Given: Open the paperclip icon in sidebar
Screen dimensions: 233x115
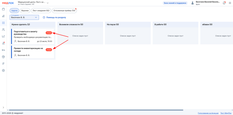Looking at the screenshot, I should tap(3, 16).
